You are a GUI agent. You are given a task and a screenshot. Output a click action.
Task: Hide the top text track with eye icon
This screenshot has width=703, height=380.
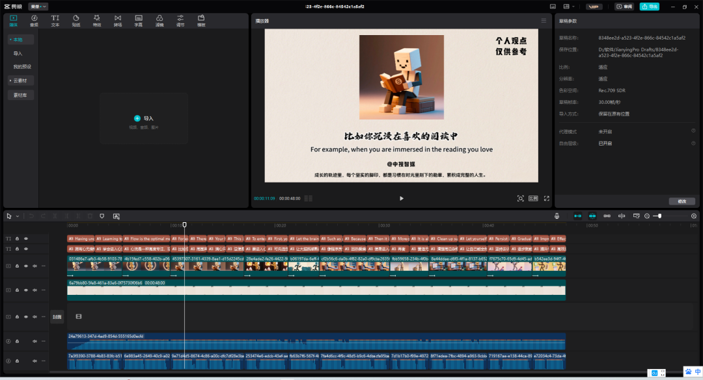coord(26,239)
